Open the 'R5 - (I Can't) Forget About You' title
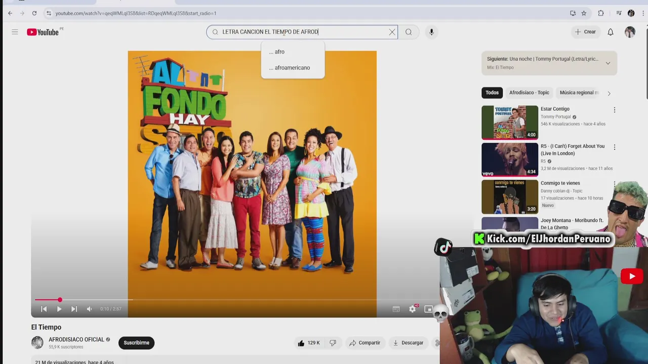The height and width of the screenshot is (364, 648). click(573, 150)
